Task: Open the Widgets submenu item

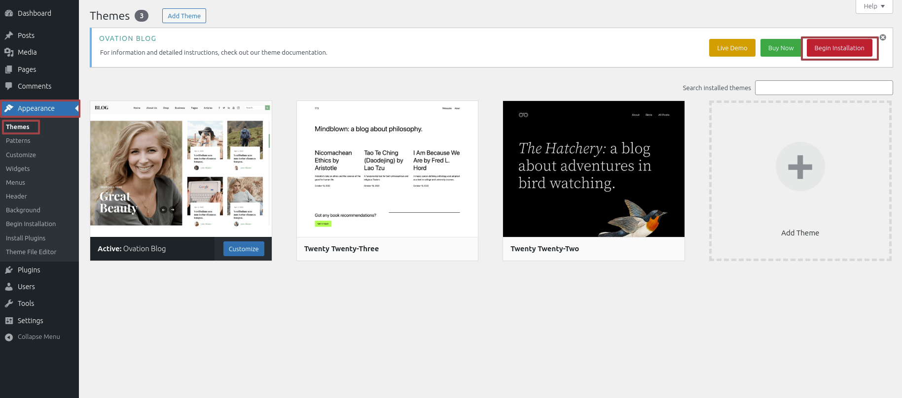Action: click(18, 168)
